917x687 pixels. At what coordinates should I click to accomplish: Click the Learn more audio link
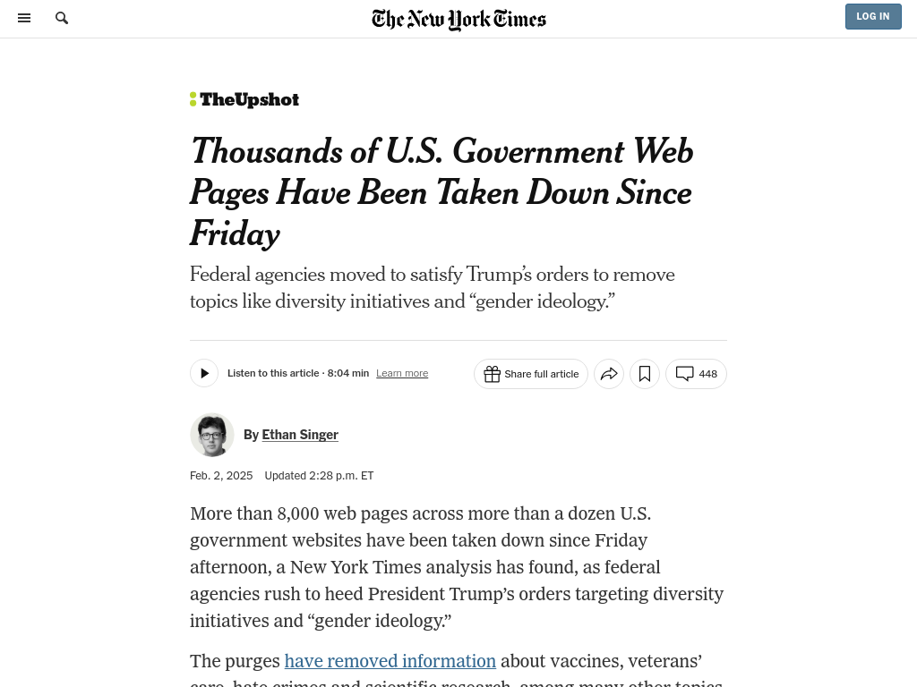(x=402, y=373)
